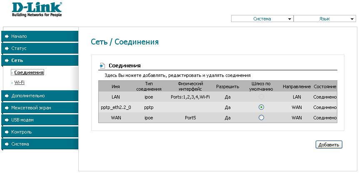This screenshot has width=359, height=173.
Task: Click the arrow icon beside left-menu Система
Action: 7,144
